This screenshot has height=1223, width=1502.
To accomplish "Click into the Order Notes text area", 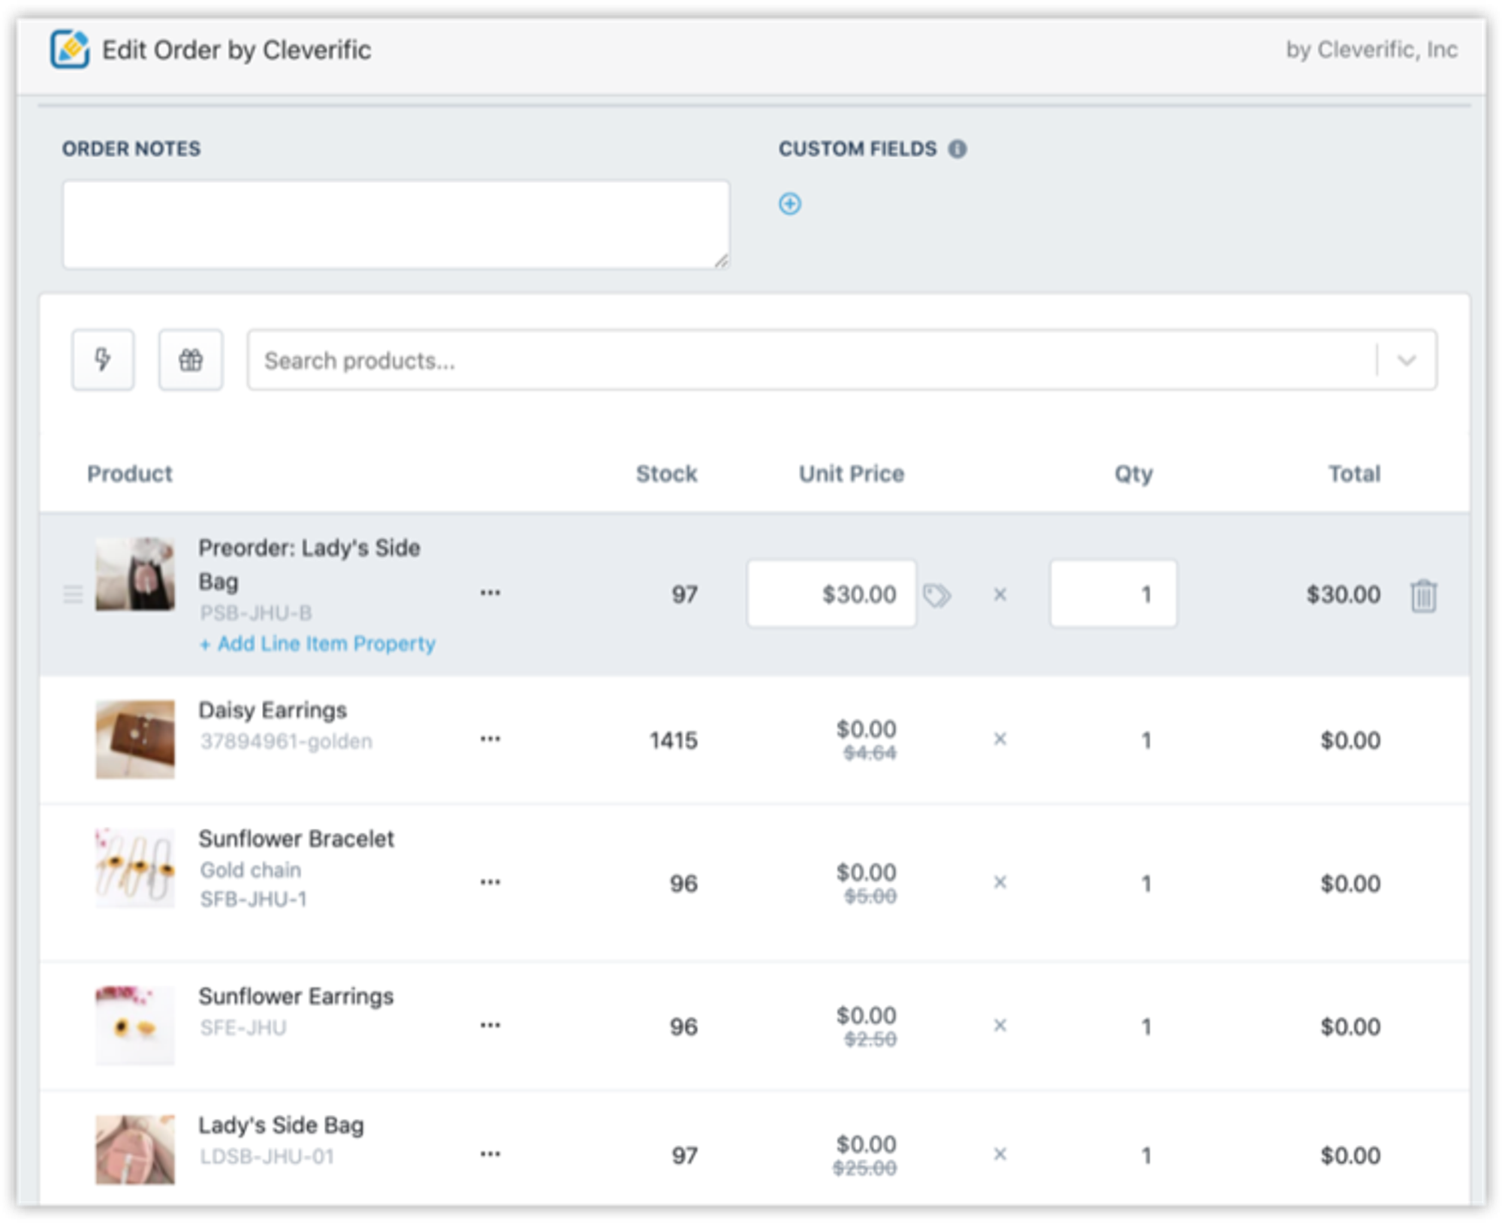I will tap(396, 224).
